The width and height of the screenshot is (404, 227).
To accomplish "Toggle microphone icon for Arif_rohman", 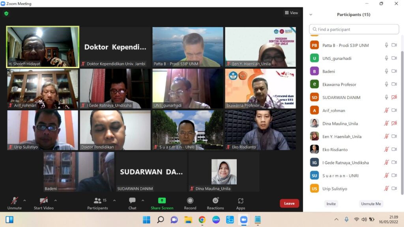I will 386,111.
